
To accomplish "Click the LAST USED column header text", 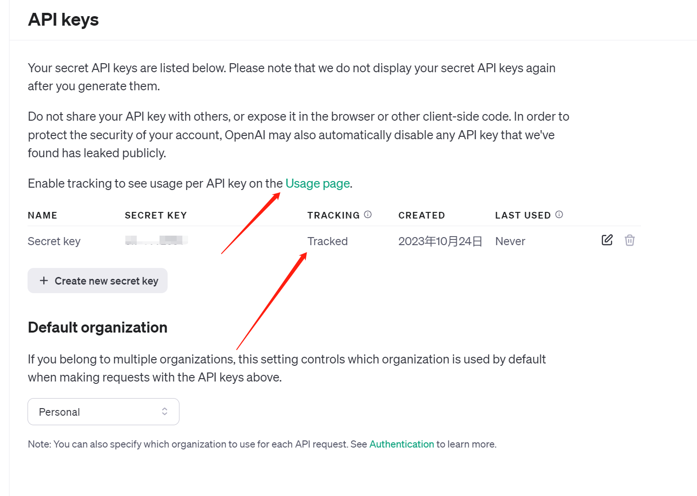I will pyautogui.click(x=523, y=216).
